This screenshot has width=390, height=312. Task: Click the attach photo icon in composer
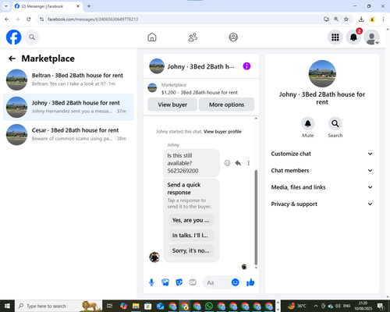tap(165, 282)
